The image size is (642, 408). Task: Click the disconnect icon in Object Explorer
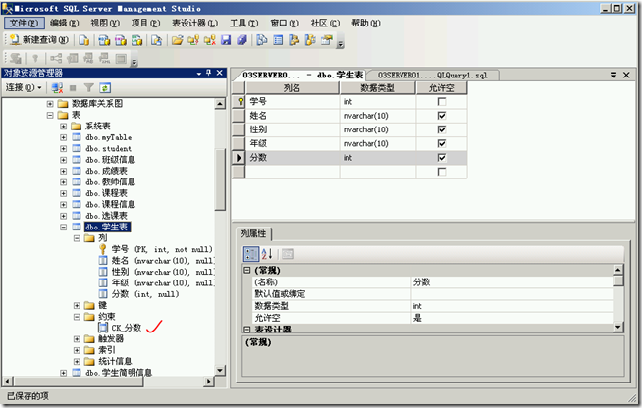pyautogui.click(x=57, y=87)
